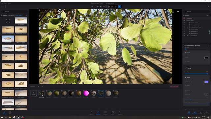Click the Scene panel header icon
Image resolution: width=211 pixels, height=119 pixels.
184,16
